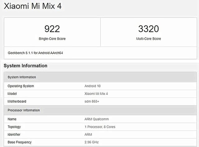Select the 1 Processor, 8 Cores value
Screen dimensions: 199x147
(100, 127)
